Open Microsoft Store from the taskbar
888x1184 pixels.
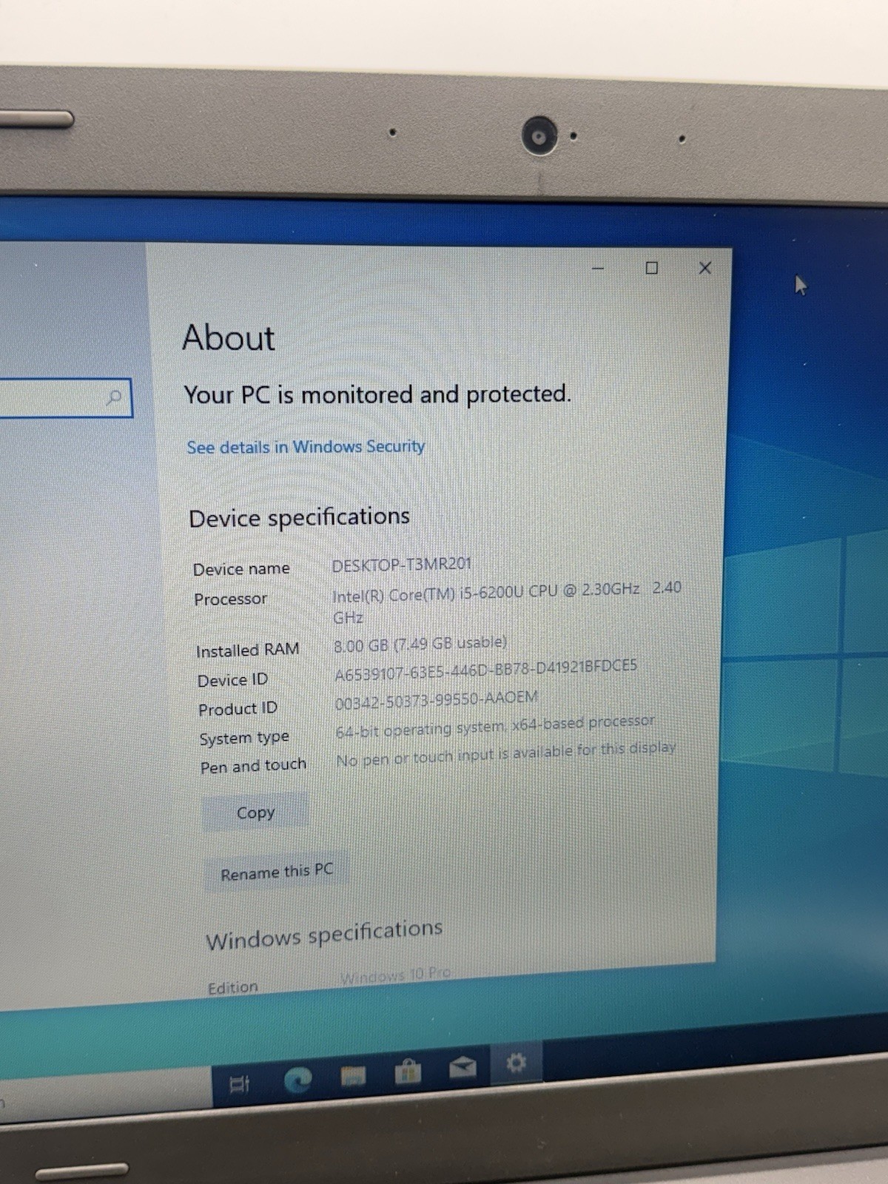(407, 1072)
